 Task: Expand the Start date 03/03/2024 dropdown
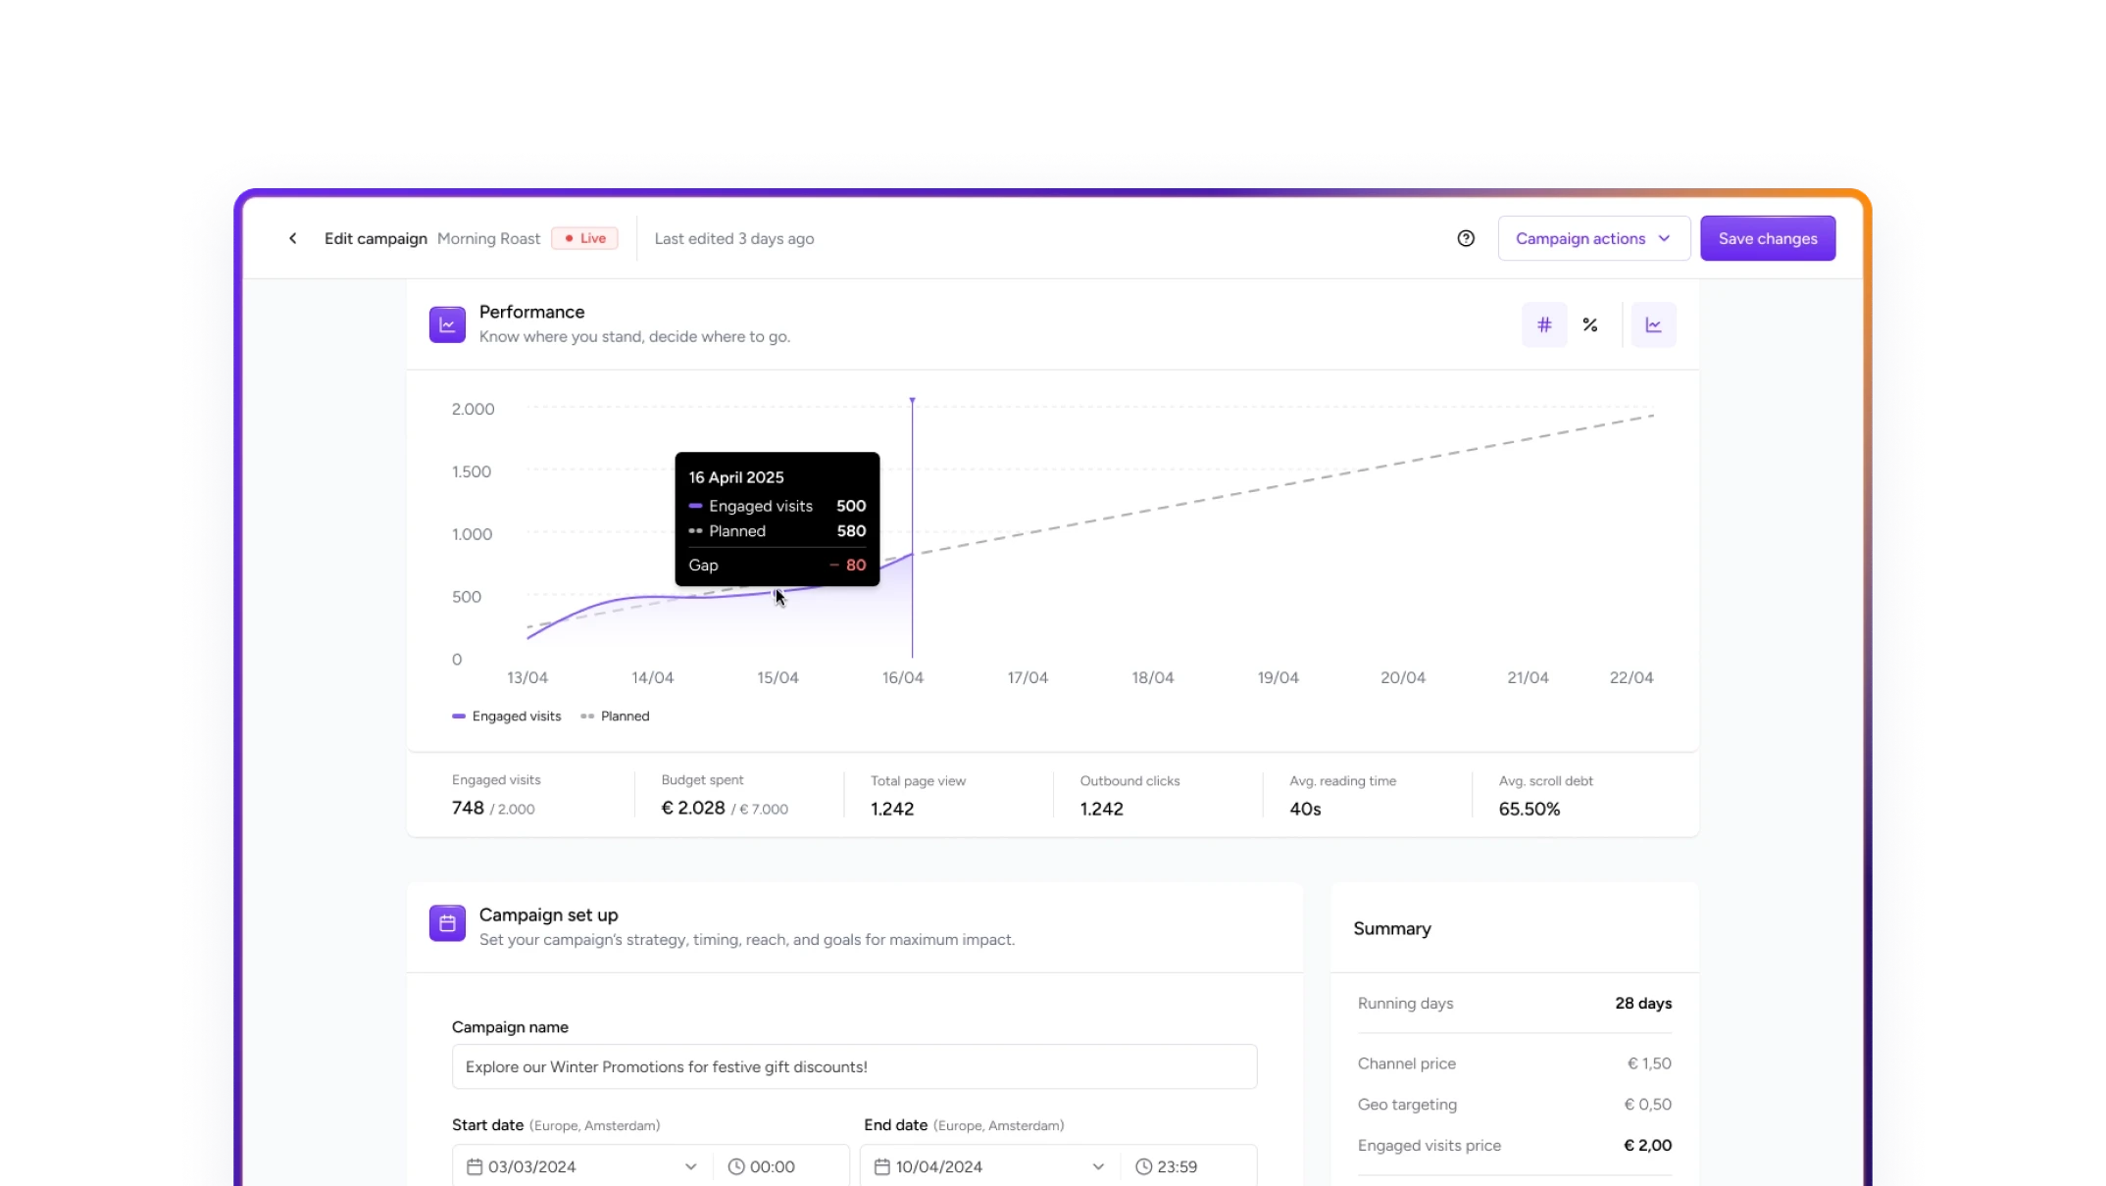(x=690, y=1166)
